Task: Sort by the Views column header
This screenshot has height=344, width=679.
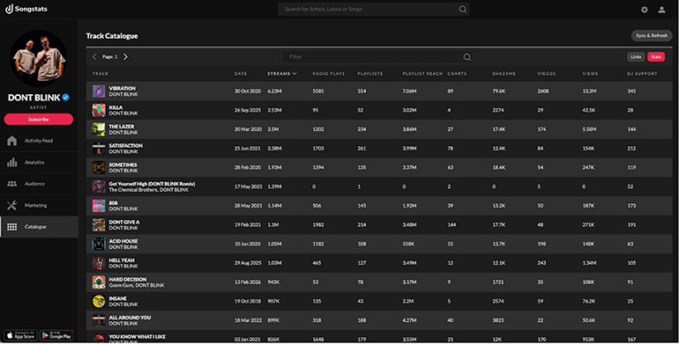Action: point(590,74)
